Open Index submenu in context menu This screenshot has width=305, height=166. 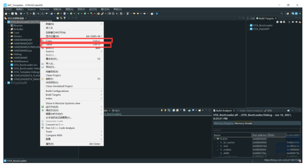(x=72, y=98)
